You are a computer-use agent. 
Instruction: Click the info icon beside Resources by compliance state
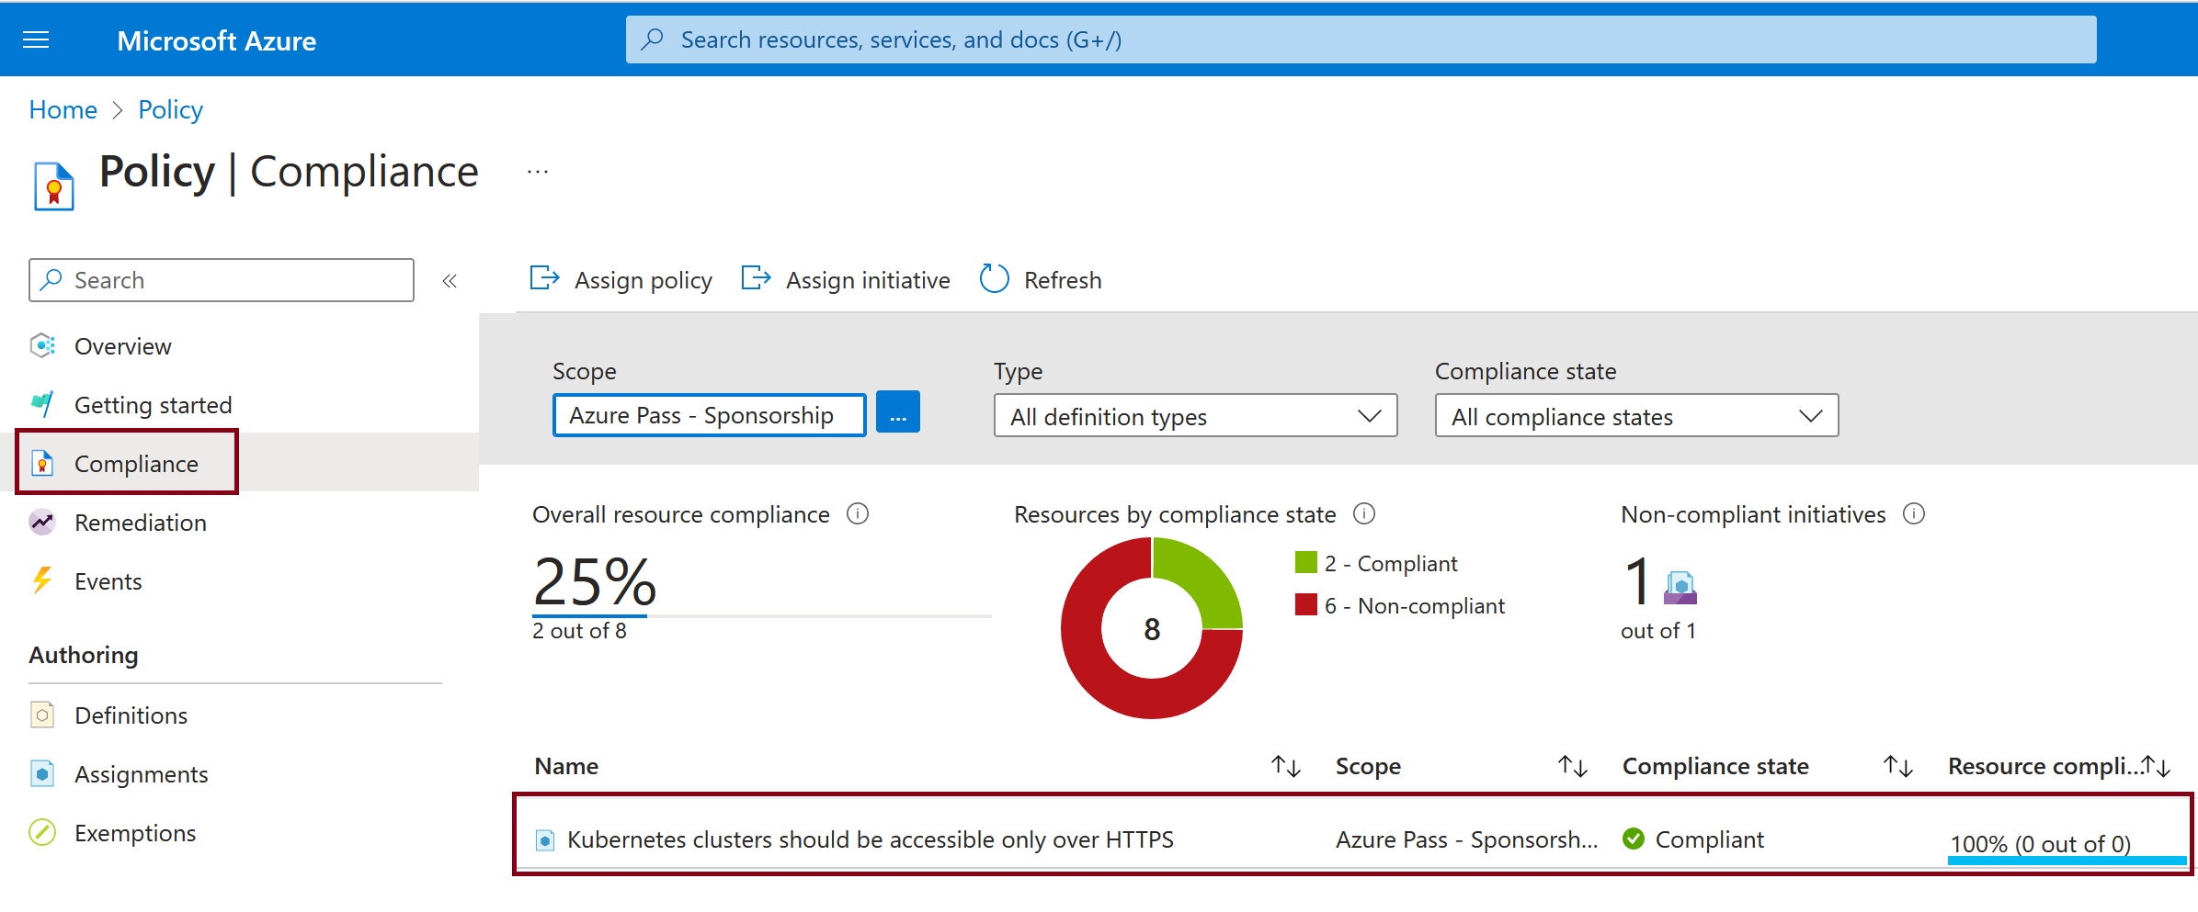point(1364,514)
